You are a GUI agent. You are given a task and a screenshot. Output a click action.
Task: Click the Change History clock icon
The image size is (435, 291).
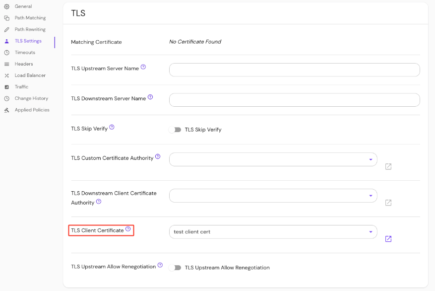pos(7,98)
